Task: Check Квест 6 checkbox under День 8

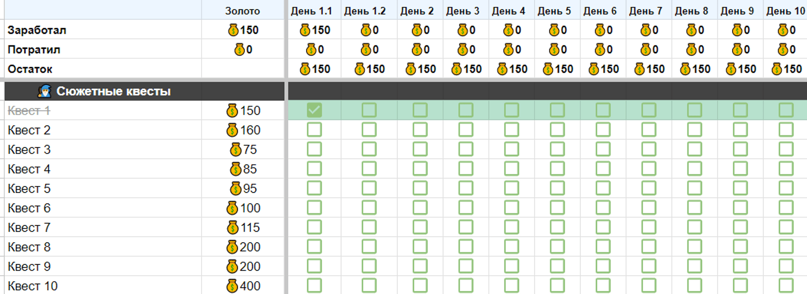Action: pyautogui.click(x=695, y=207)
